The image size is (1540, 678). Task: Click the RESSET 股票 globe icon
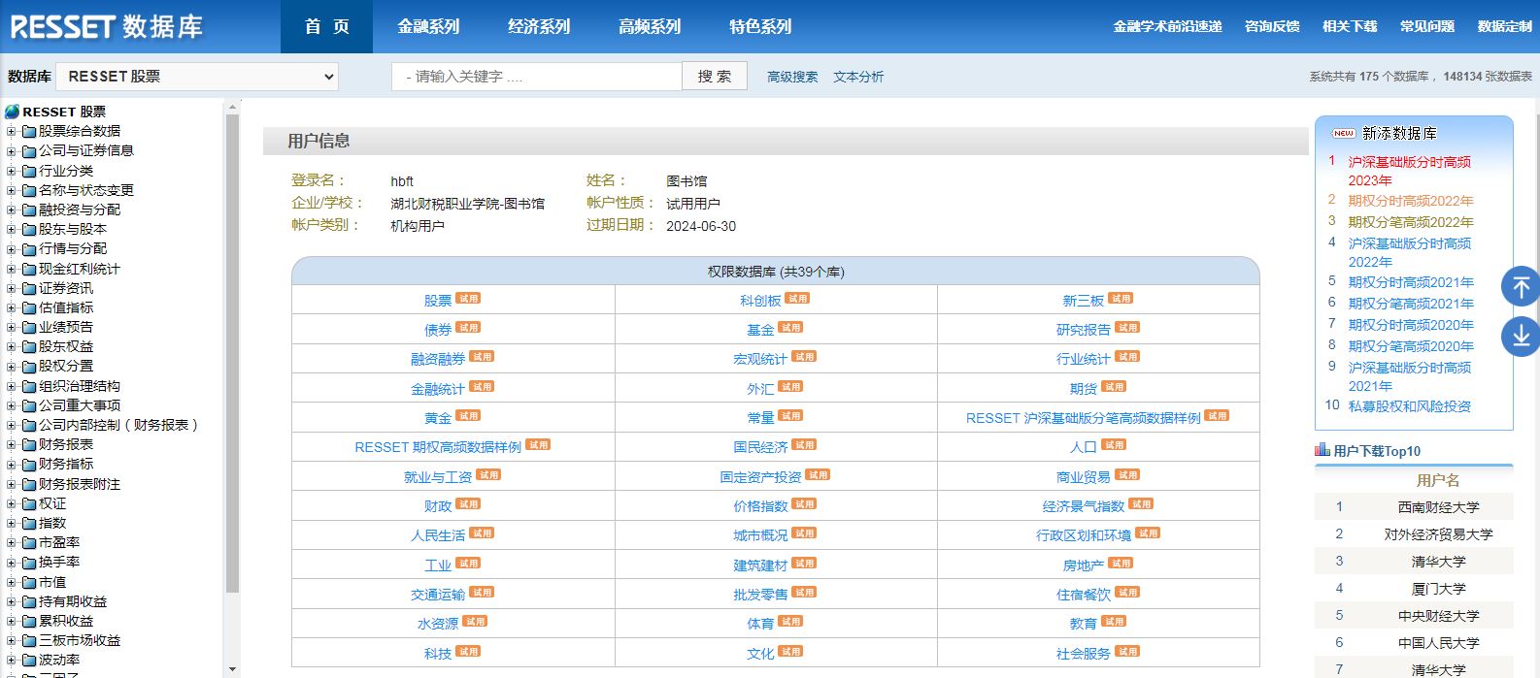pos(13,112)
